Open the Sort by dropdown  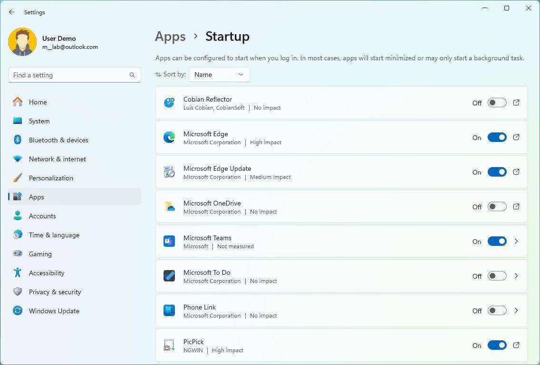[x=219, y=75]
